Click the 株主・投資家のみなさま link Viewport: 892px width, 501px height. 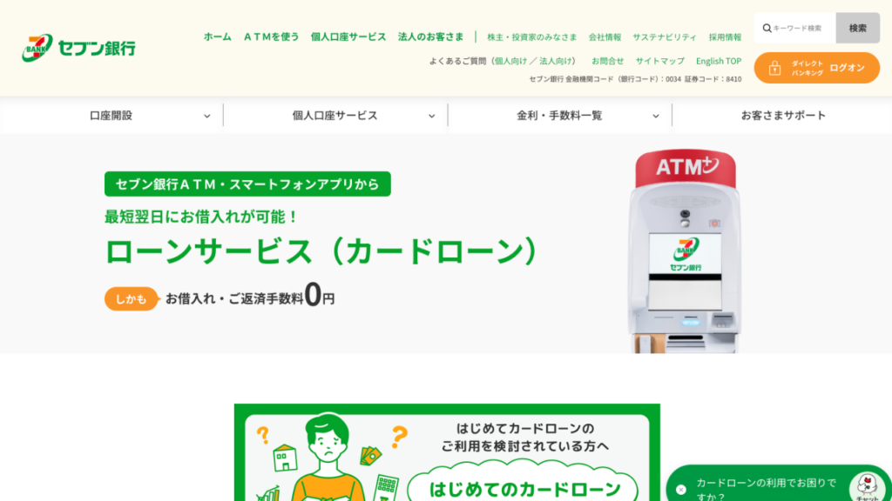(532, 37)
